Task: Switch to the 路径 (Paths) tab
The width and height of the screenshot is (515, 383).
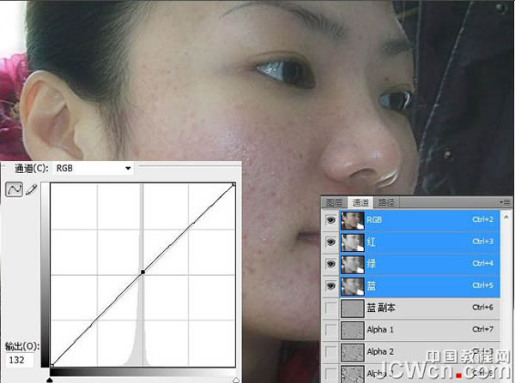Action: pos(386,202)
